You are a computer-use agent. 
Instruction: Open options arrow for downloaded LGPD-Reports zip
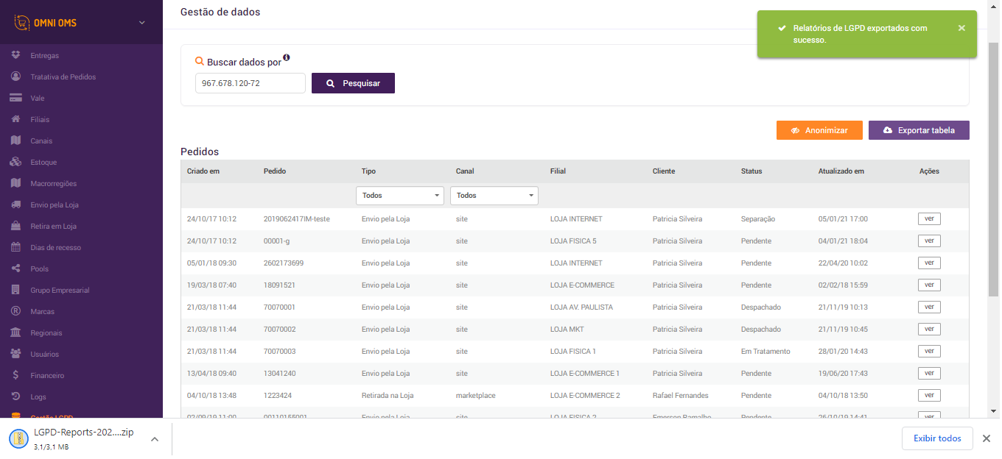pos(155,439)
